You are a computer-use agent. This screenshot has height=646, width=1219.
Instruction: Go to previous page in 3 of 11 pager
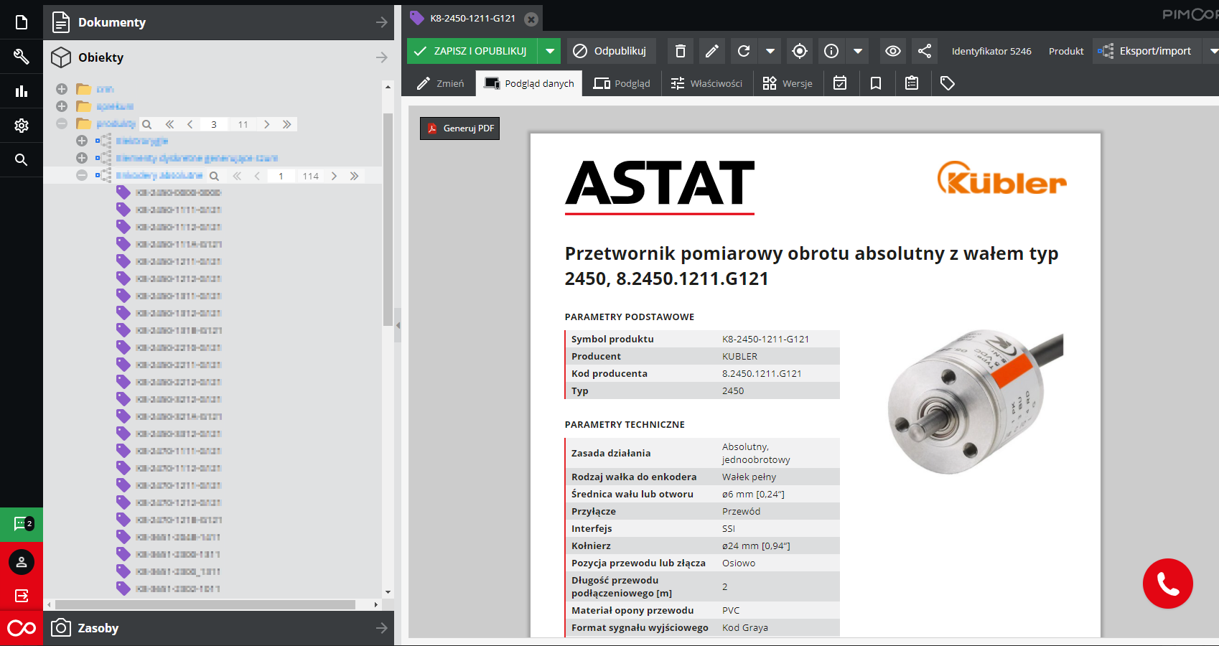tap(190, 124)
